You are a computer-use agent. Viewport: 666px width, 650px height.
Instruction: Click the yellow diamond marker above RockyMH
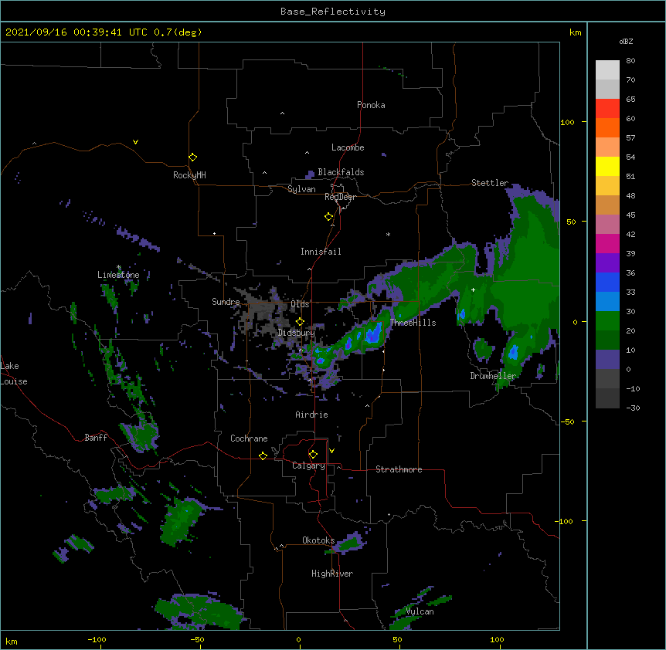(x=193, y=157)
